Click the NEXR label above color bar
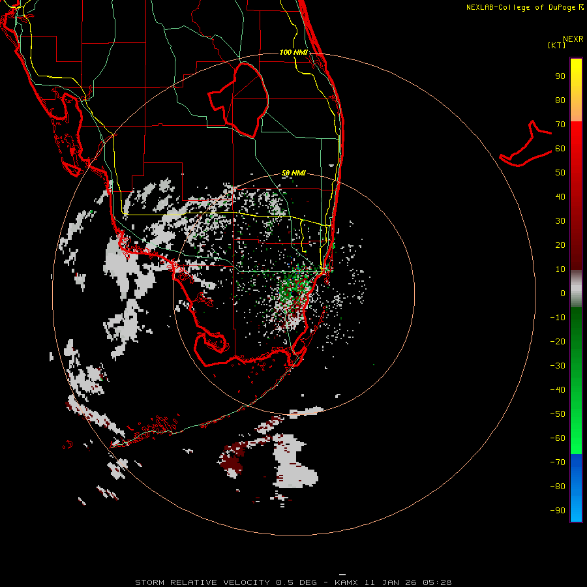The image size is (587, 587). pos(573,39)
